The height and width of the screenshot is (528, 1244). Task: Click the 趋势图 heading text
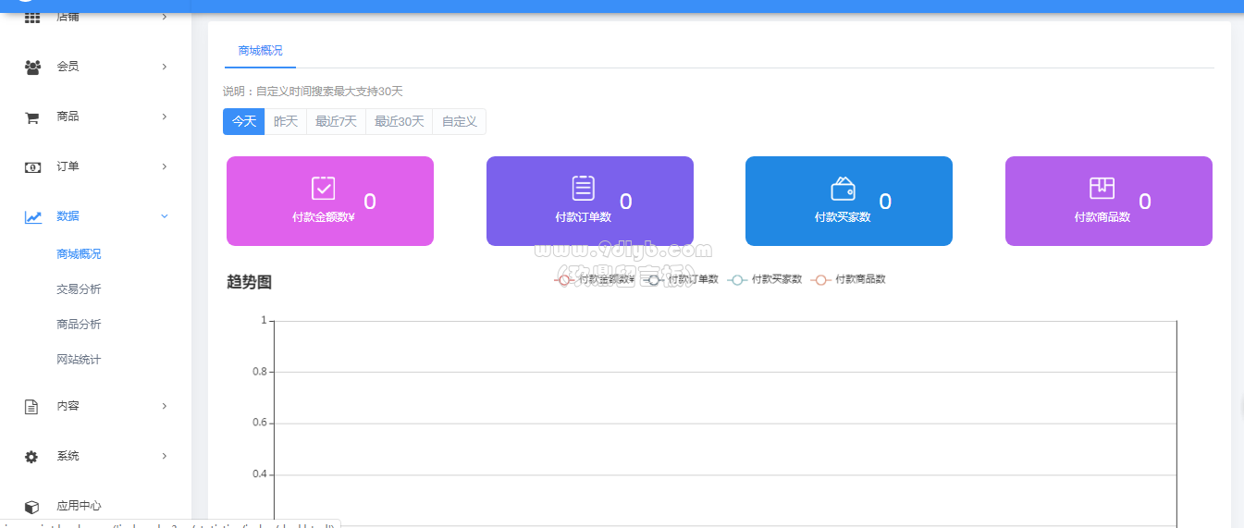(250, 283)
